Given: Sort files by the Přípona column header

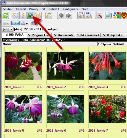Looking at the screenshot, I should point(104,44).
